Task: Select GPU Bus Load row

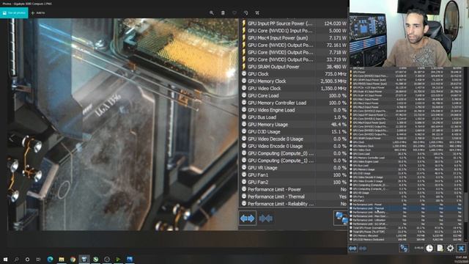Action: (x=293, y=117)
